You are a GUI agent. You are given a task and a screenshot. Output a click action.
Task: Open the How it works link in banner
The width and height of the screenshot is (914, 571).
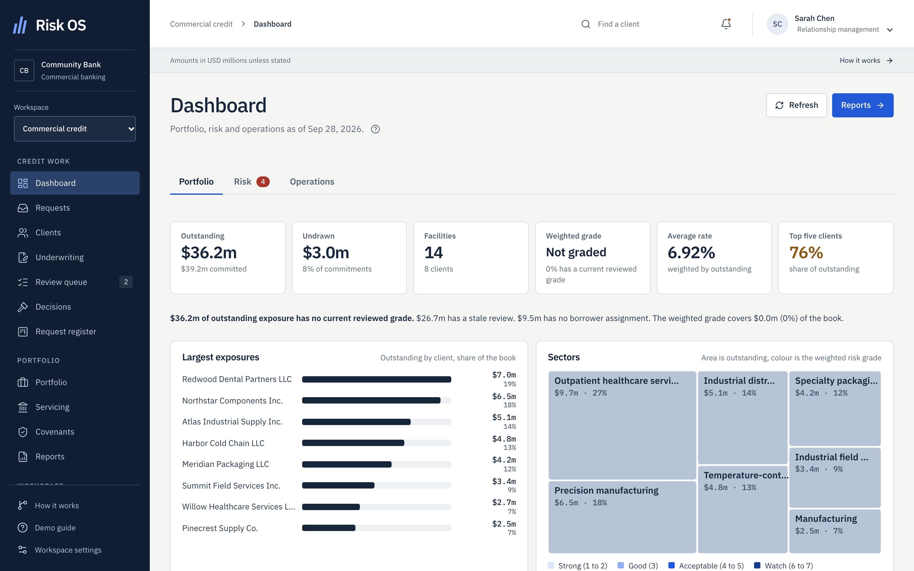pyautogui.click(x=866, y=60)
